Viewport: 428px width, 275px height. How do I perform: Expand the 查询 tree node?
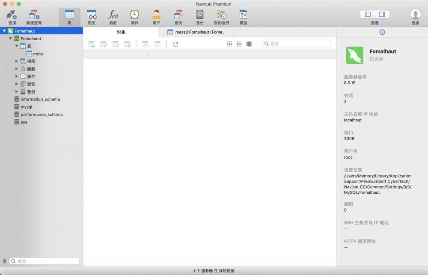[17, 84]
